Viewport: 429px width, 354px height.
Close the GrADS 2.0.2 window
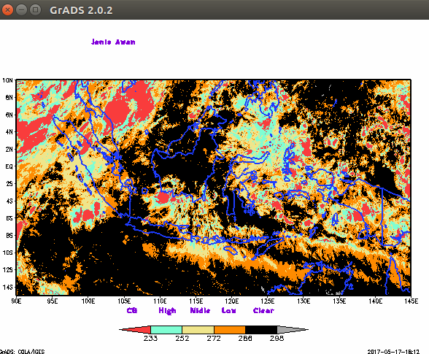point(7,10)
